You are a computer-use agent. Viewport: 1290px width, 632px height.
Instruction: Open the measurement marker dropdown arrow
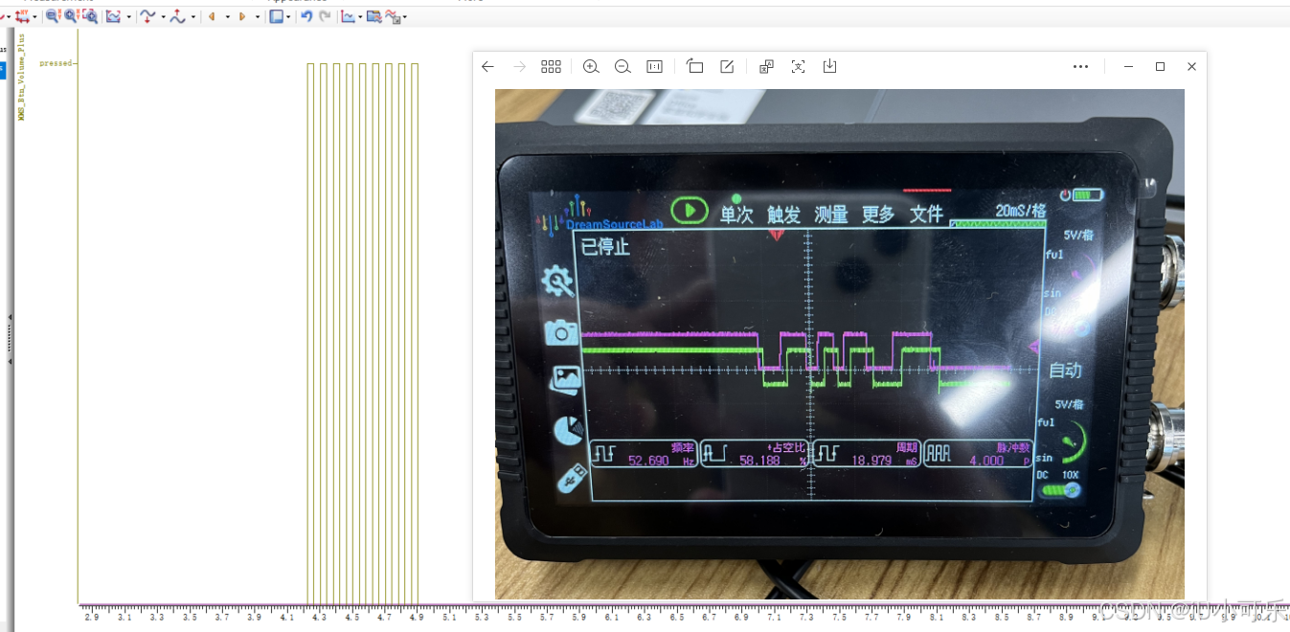[163, 17]
